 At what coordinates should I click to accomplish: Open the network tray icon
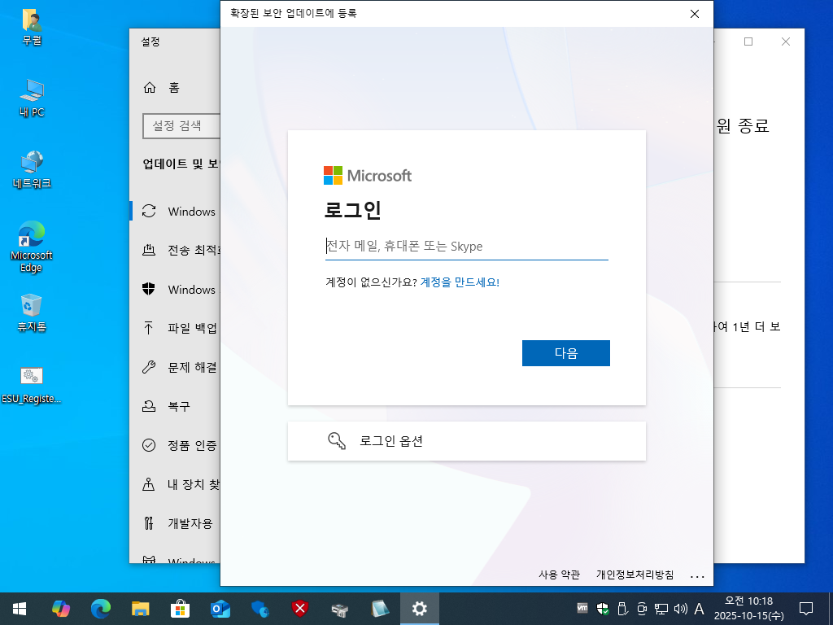pyautogui.click(x=661, y=609)
